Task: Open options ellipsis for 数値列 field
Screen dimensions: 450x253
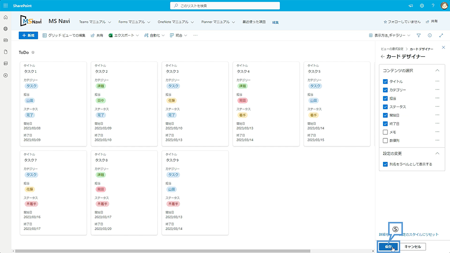Action: click(x=437, y=140)
